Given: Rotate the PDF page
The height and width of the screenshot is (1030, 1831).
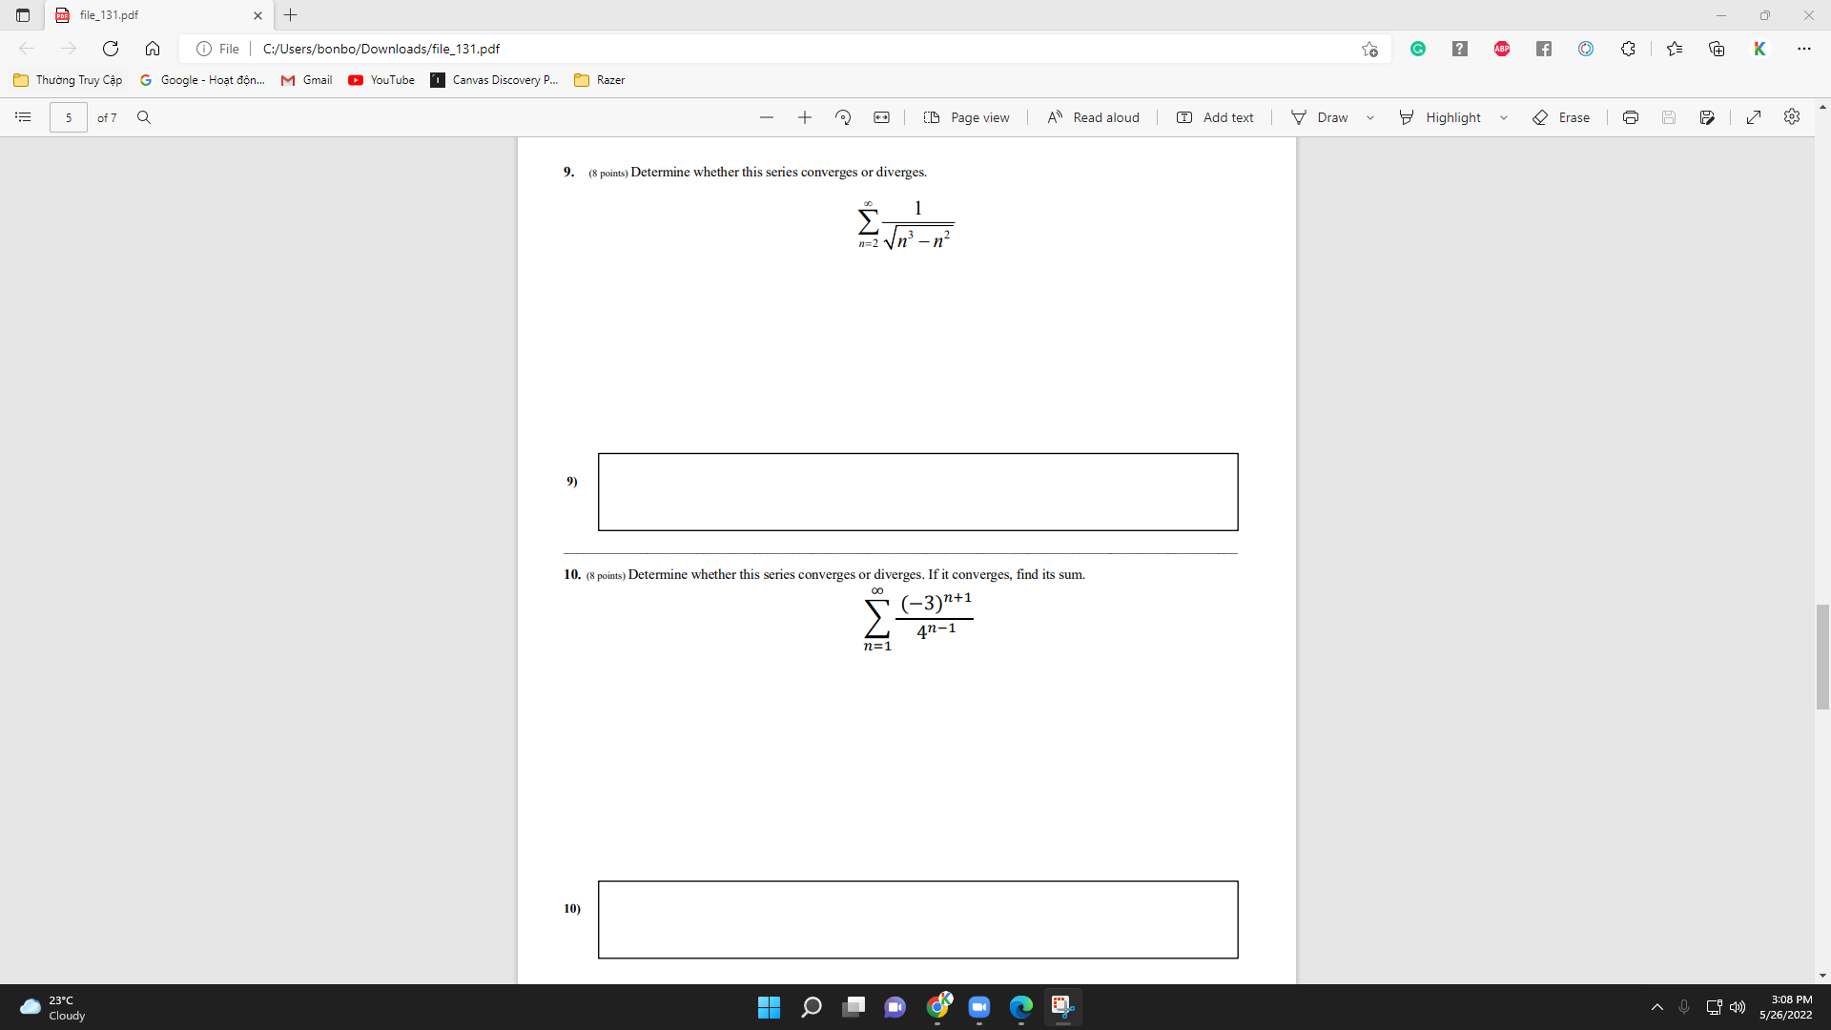Looking at the screenshot, I should (x=843, y=116).
